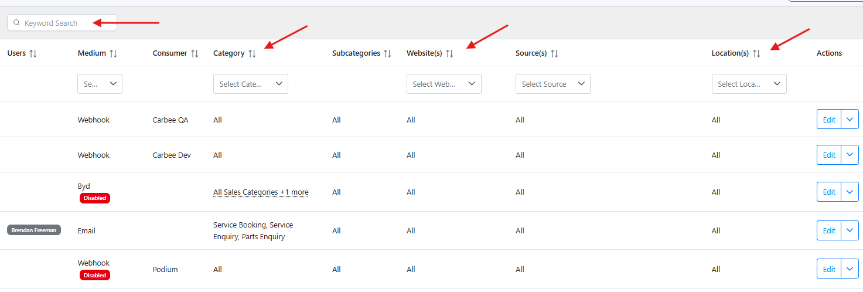Edit the Brendan Freeman Email row

[x=829, y=230]
